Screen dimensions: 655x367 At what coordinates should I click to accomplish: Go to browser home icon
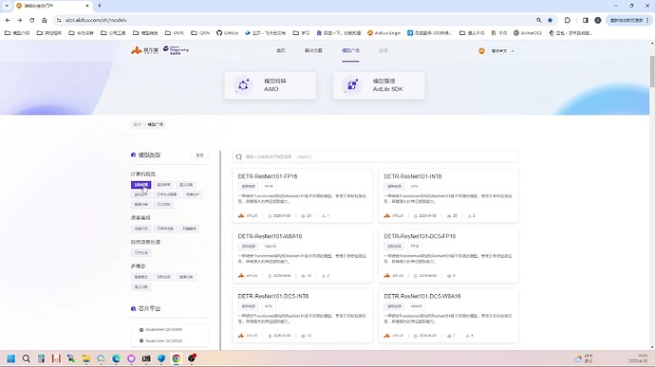coord(45,20)
